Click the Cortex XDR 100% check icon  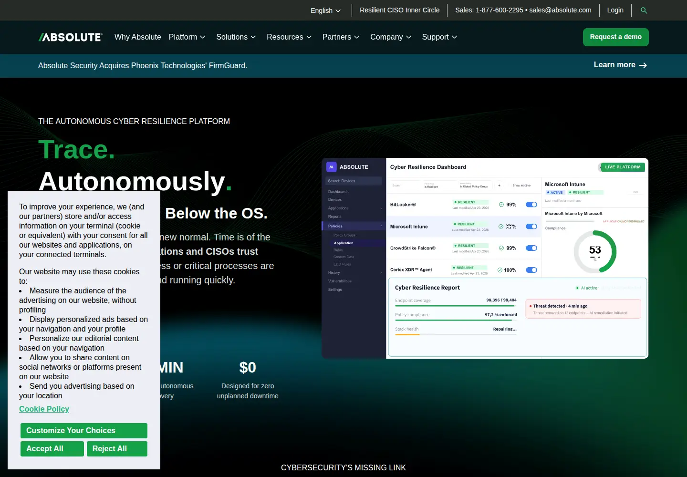click(x=500, y=270)
